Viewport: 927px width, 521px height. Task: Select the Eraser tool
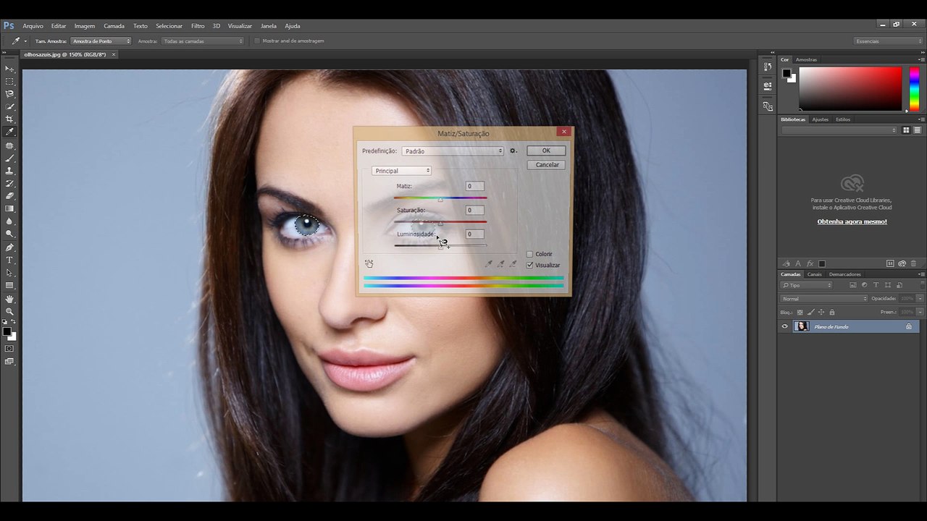[9, 195]
